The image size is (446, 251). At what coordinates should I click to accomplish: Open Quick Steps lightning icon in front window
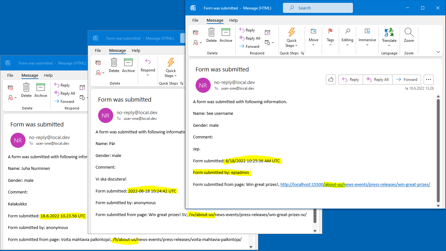pyautogui.click(x=291, y=32)
